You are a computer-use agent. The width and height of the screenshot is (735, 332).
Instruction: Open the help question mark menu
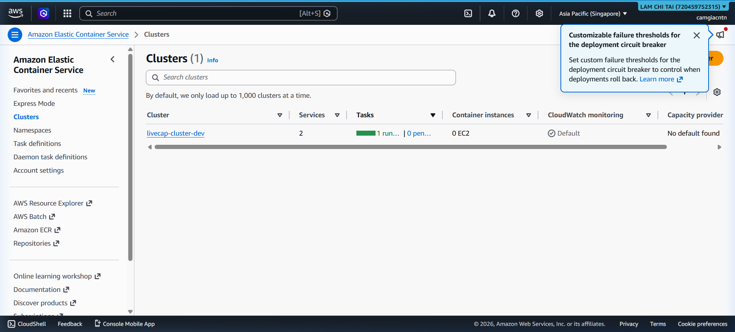(516, 13)
